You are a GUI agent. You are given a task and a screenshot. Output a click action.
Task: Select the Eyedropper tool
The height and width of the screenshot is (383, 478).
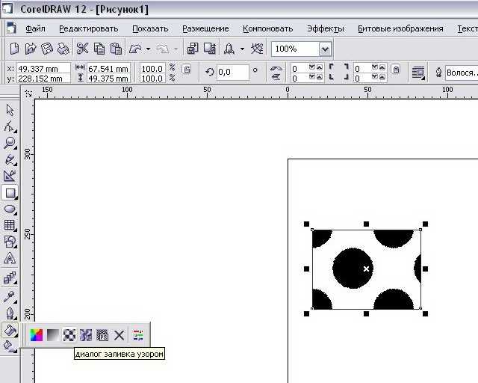tap(10, 297)
